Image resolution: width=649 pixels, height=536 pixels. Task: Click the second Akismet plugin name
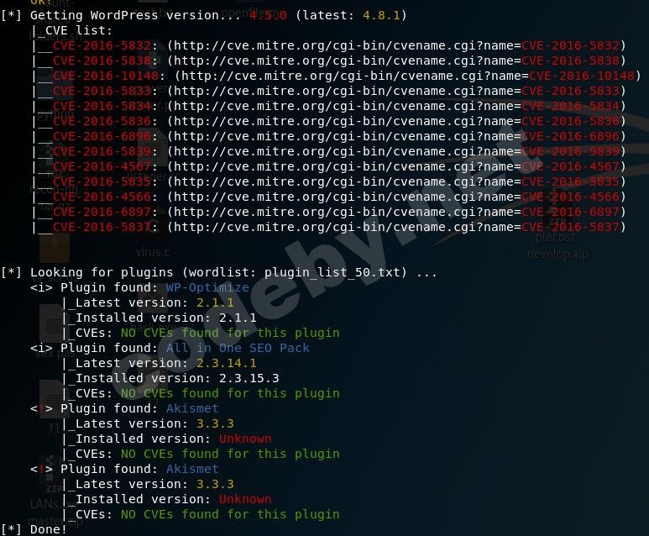[x=192, y=469]
